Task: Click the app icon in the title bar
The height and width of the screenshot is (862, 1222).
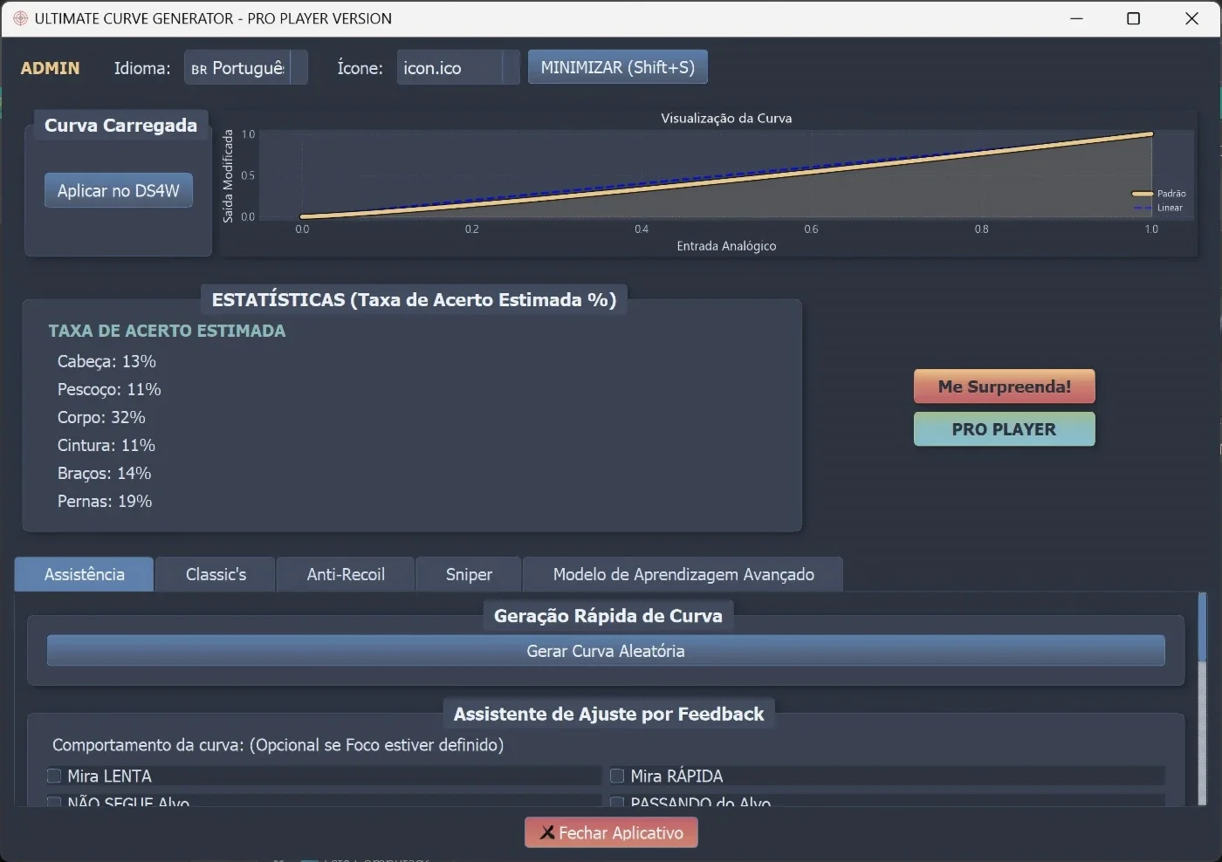Action: 20,18
